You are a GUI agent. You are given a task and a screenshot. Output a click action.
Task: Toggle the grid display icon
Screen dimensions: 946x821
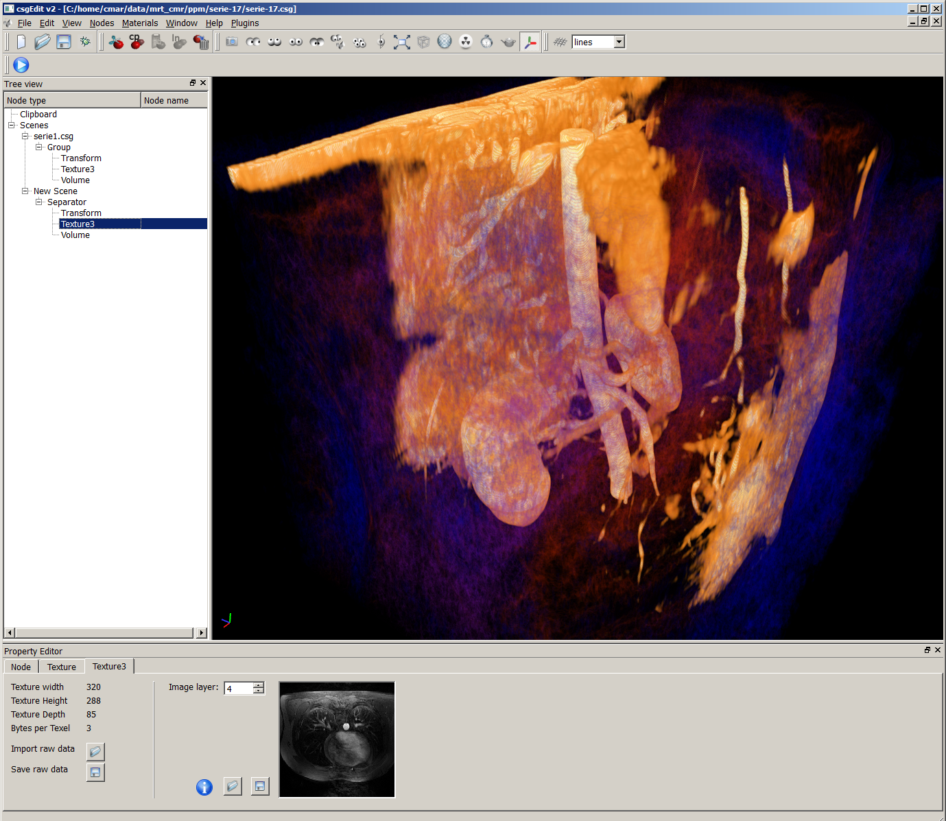tap(560, 42)
